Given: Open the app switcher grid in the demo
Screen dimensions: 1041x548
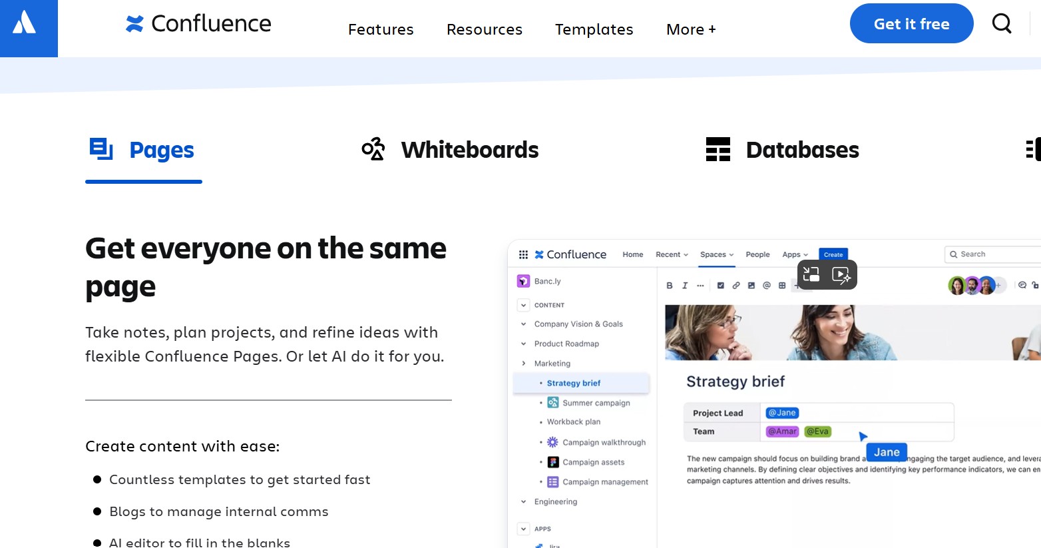Looking at the screenshot, I should click(523, 254).
